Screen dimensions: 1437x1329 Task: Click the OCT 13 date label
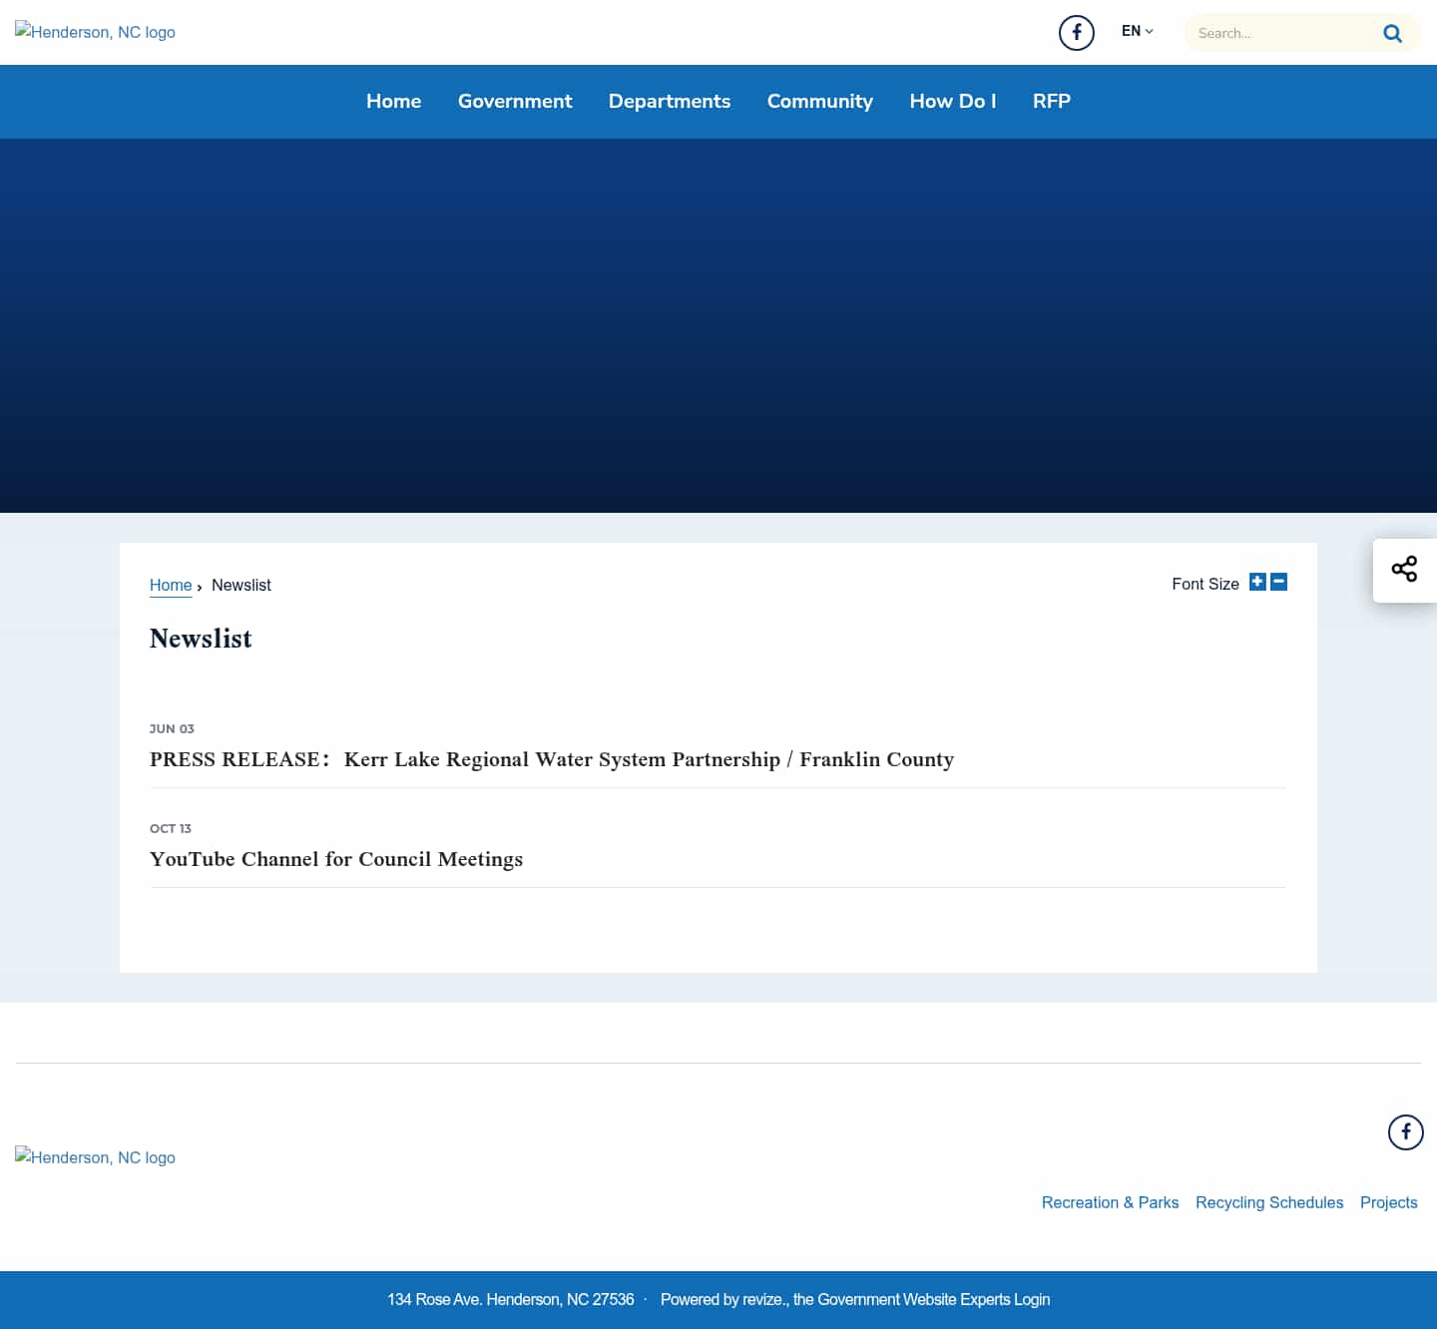(x=171, y=828)
